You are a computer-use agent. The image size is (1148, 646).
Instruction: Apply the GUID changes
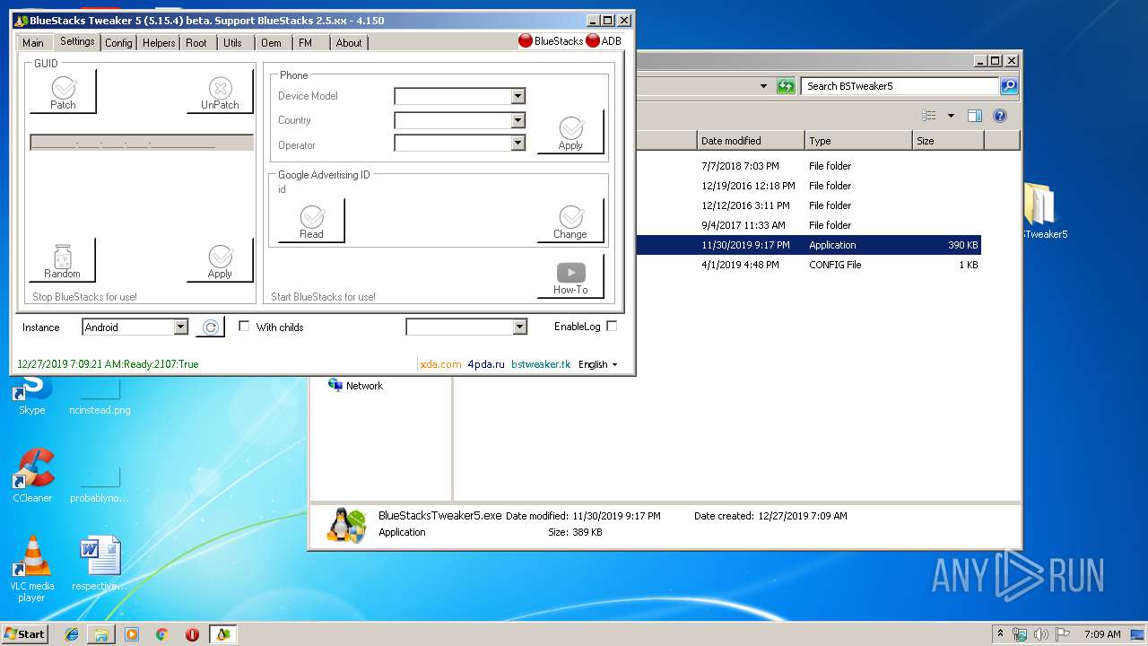[220, 260]
